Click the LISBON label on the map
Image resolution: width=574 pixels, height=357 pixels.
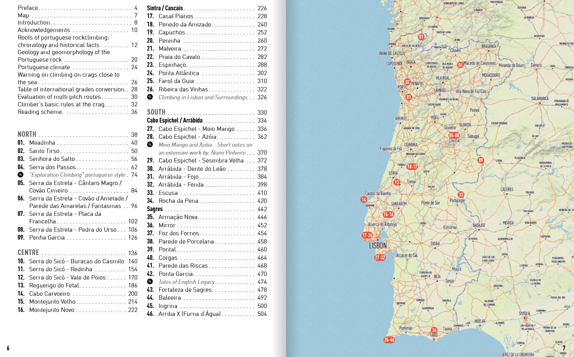point(378,246)
